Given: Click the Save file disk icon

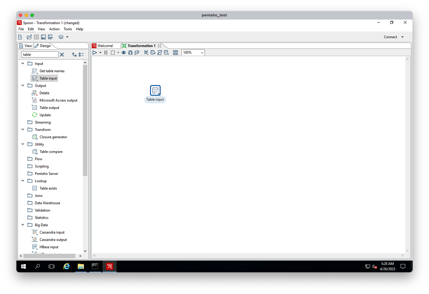Looking at the screenshot, I should point(43,37).
